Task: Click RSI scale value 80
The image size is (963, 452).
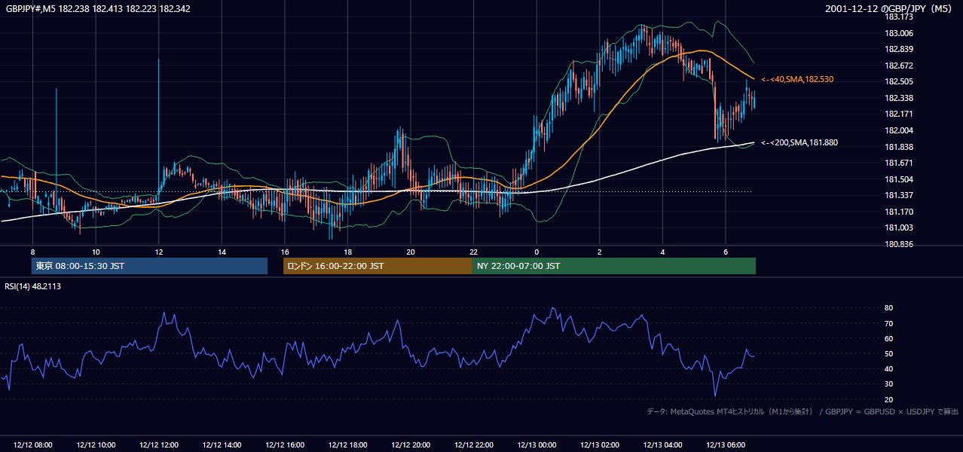Action: click(x=888, y=308)
